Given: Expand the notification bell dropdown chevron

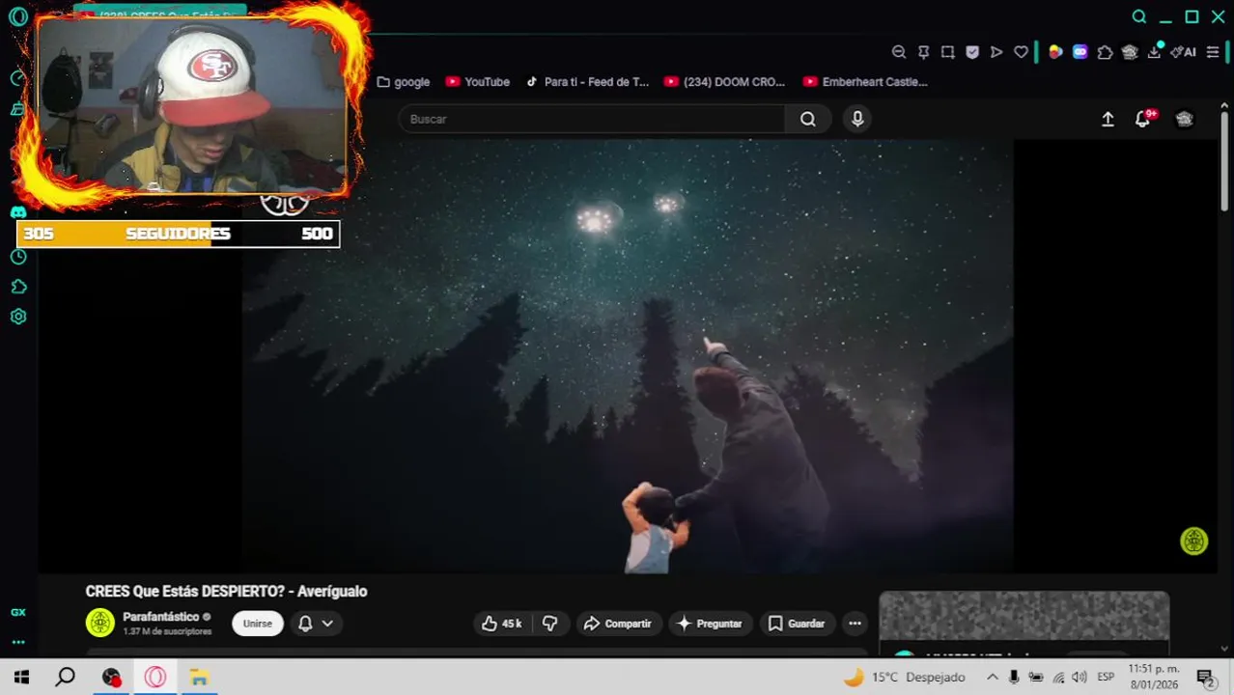Looking at the screenshot, I should (327, 624).
